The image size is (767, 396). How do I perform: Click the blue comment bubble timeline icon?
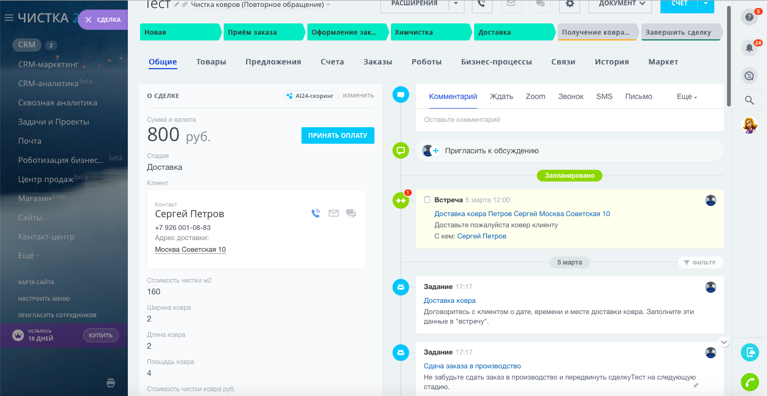click(x=401, y=95)
